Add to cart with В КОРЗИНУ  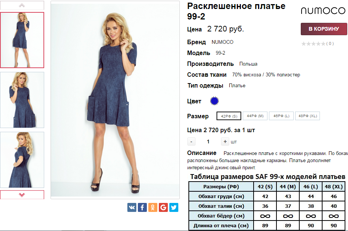point(324,29)
